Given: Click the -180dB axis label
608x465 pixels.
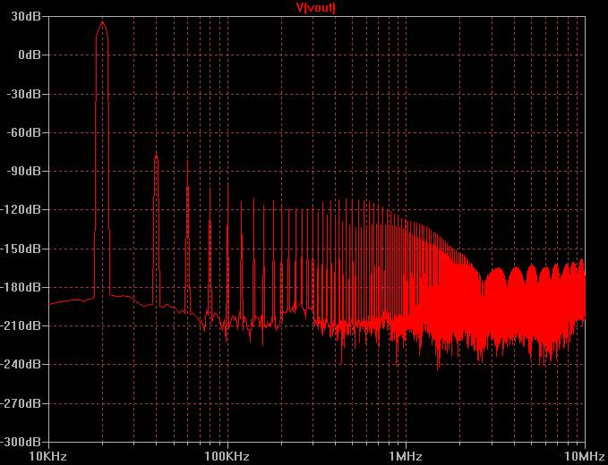Looking at the screenshot, I should pyautogui.click(x=21, y=287).
